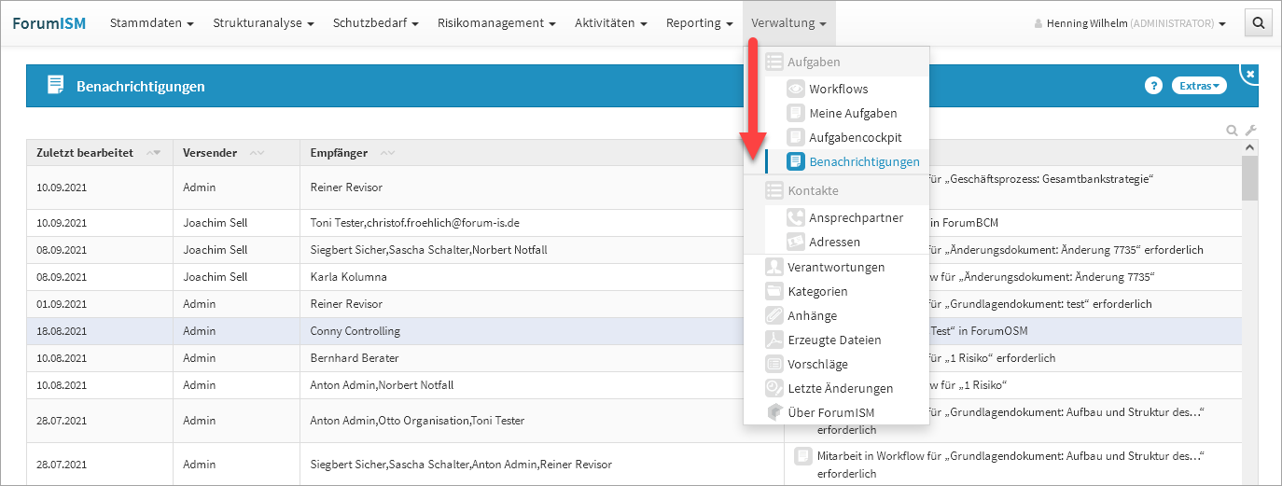
Task: Open Aufgabencockpit in the dropdown menu
Action: [855, 138]
